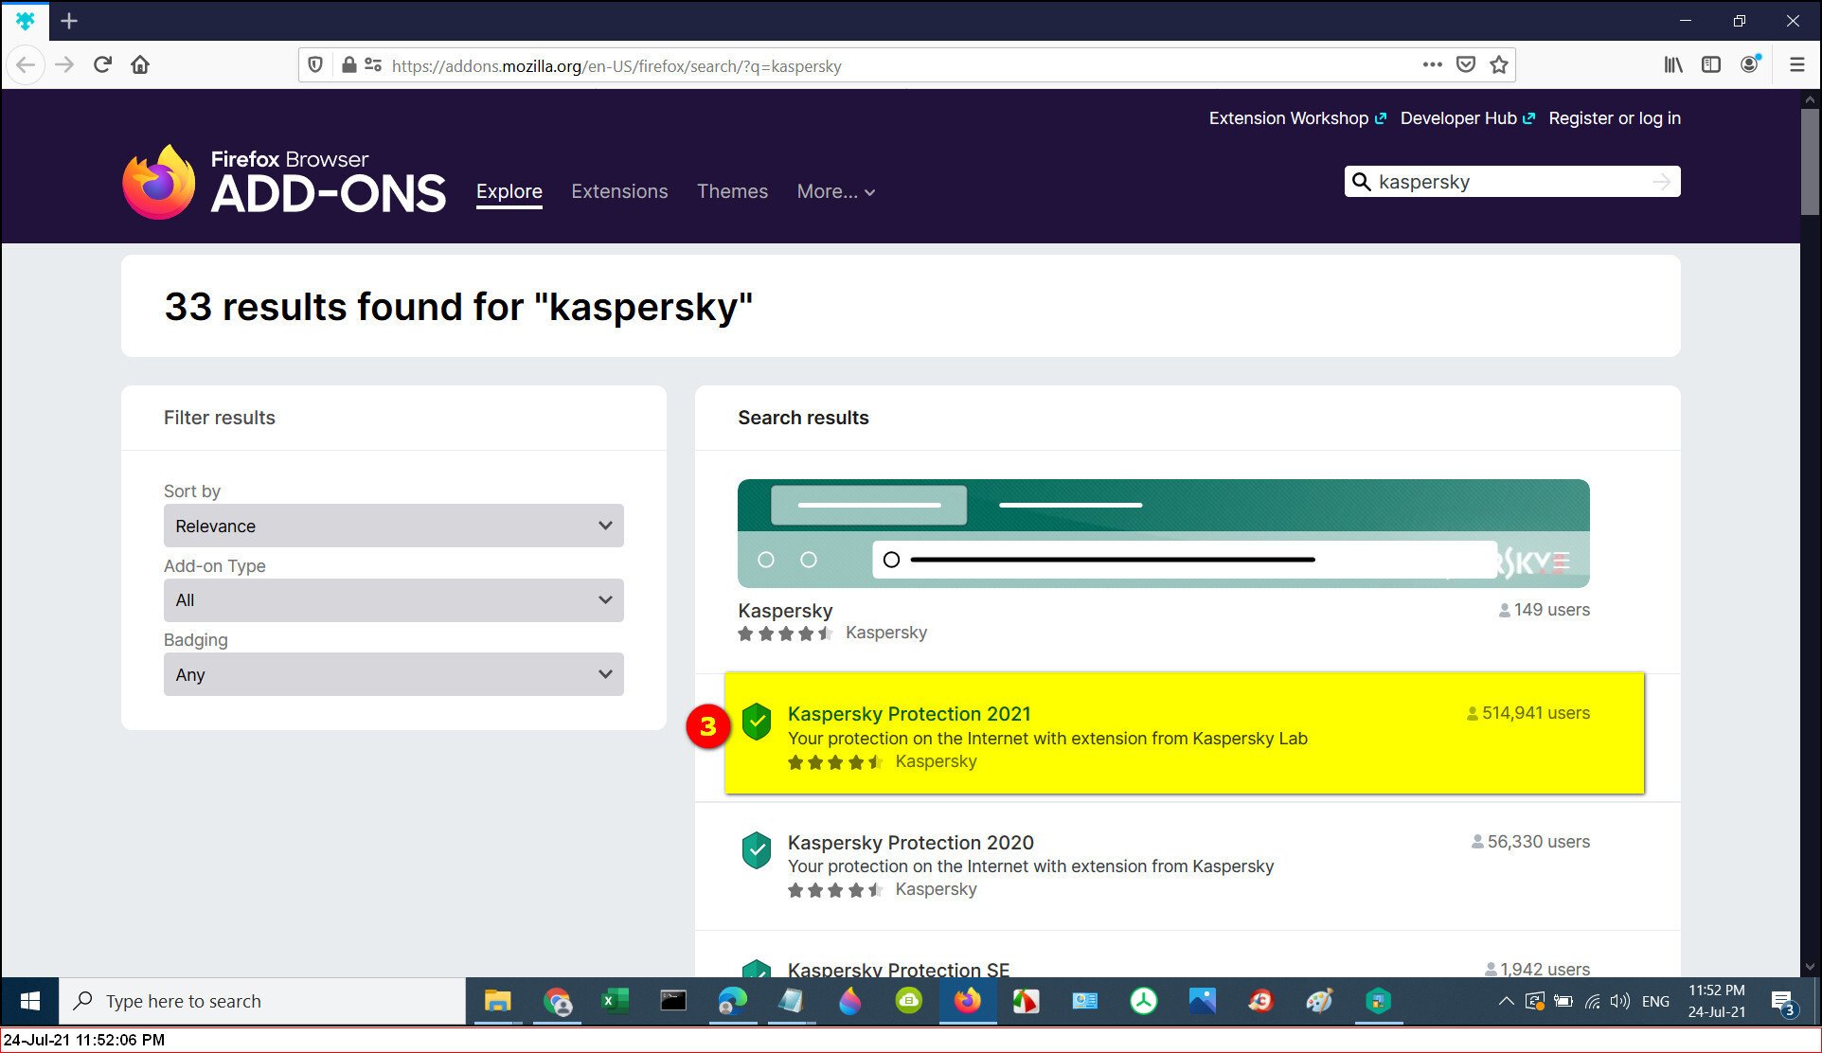Open the Extension Workshop link
This screenshot has height=1053, width=1822.
pyautogui.click(x=1297, y=118)
